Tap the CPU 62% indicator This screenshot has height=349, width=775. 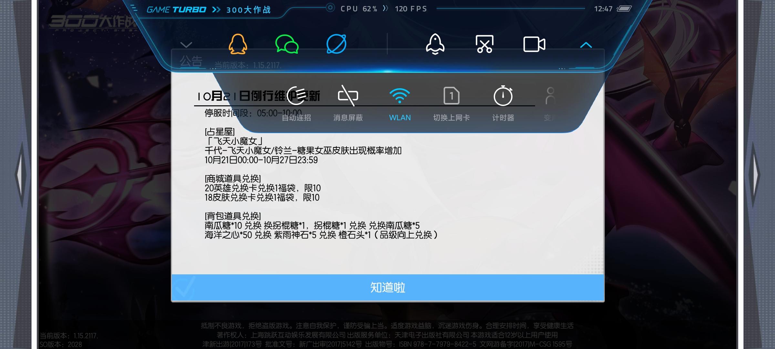[358, 9]
